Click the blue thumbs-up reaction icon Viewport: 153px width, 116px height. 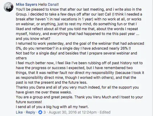pos(40,112)
